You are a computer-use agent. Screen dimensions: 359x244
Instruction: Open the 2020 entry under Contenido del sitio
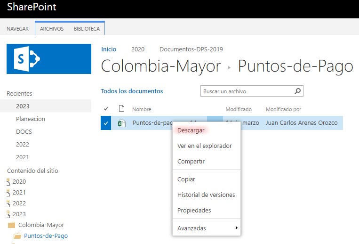[x=19, y=182]
